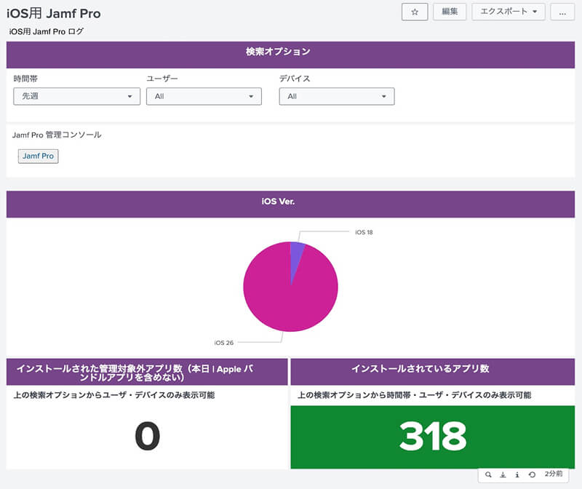Open the ユーザー dropdown set to All
This screenshot has width=582, height=489.
(204, 97)
